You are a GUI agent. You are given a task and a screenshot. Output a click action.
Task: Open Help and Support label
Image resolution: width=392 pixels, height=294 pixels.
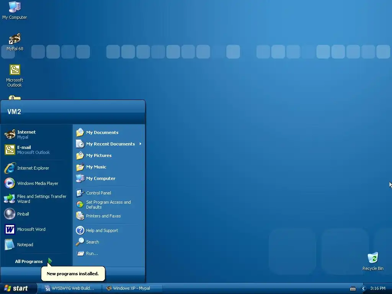tap(102, 230)
